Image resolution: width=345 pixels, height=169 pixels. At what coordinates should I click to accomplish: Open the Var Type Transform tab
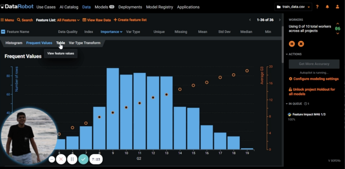(84, 43)
